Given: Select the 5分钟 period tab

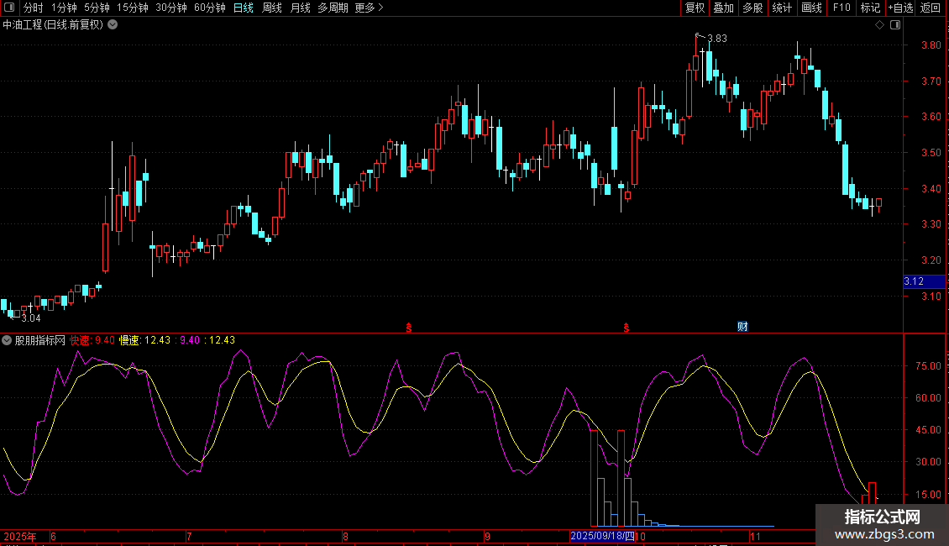Looking at the screenshot, I should point(97,8).
